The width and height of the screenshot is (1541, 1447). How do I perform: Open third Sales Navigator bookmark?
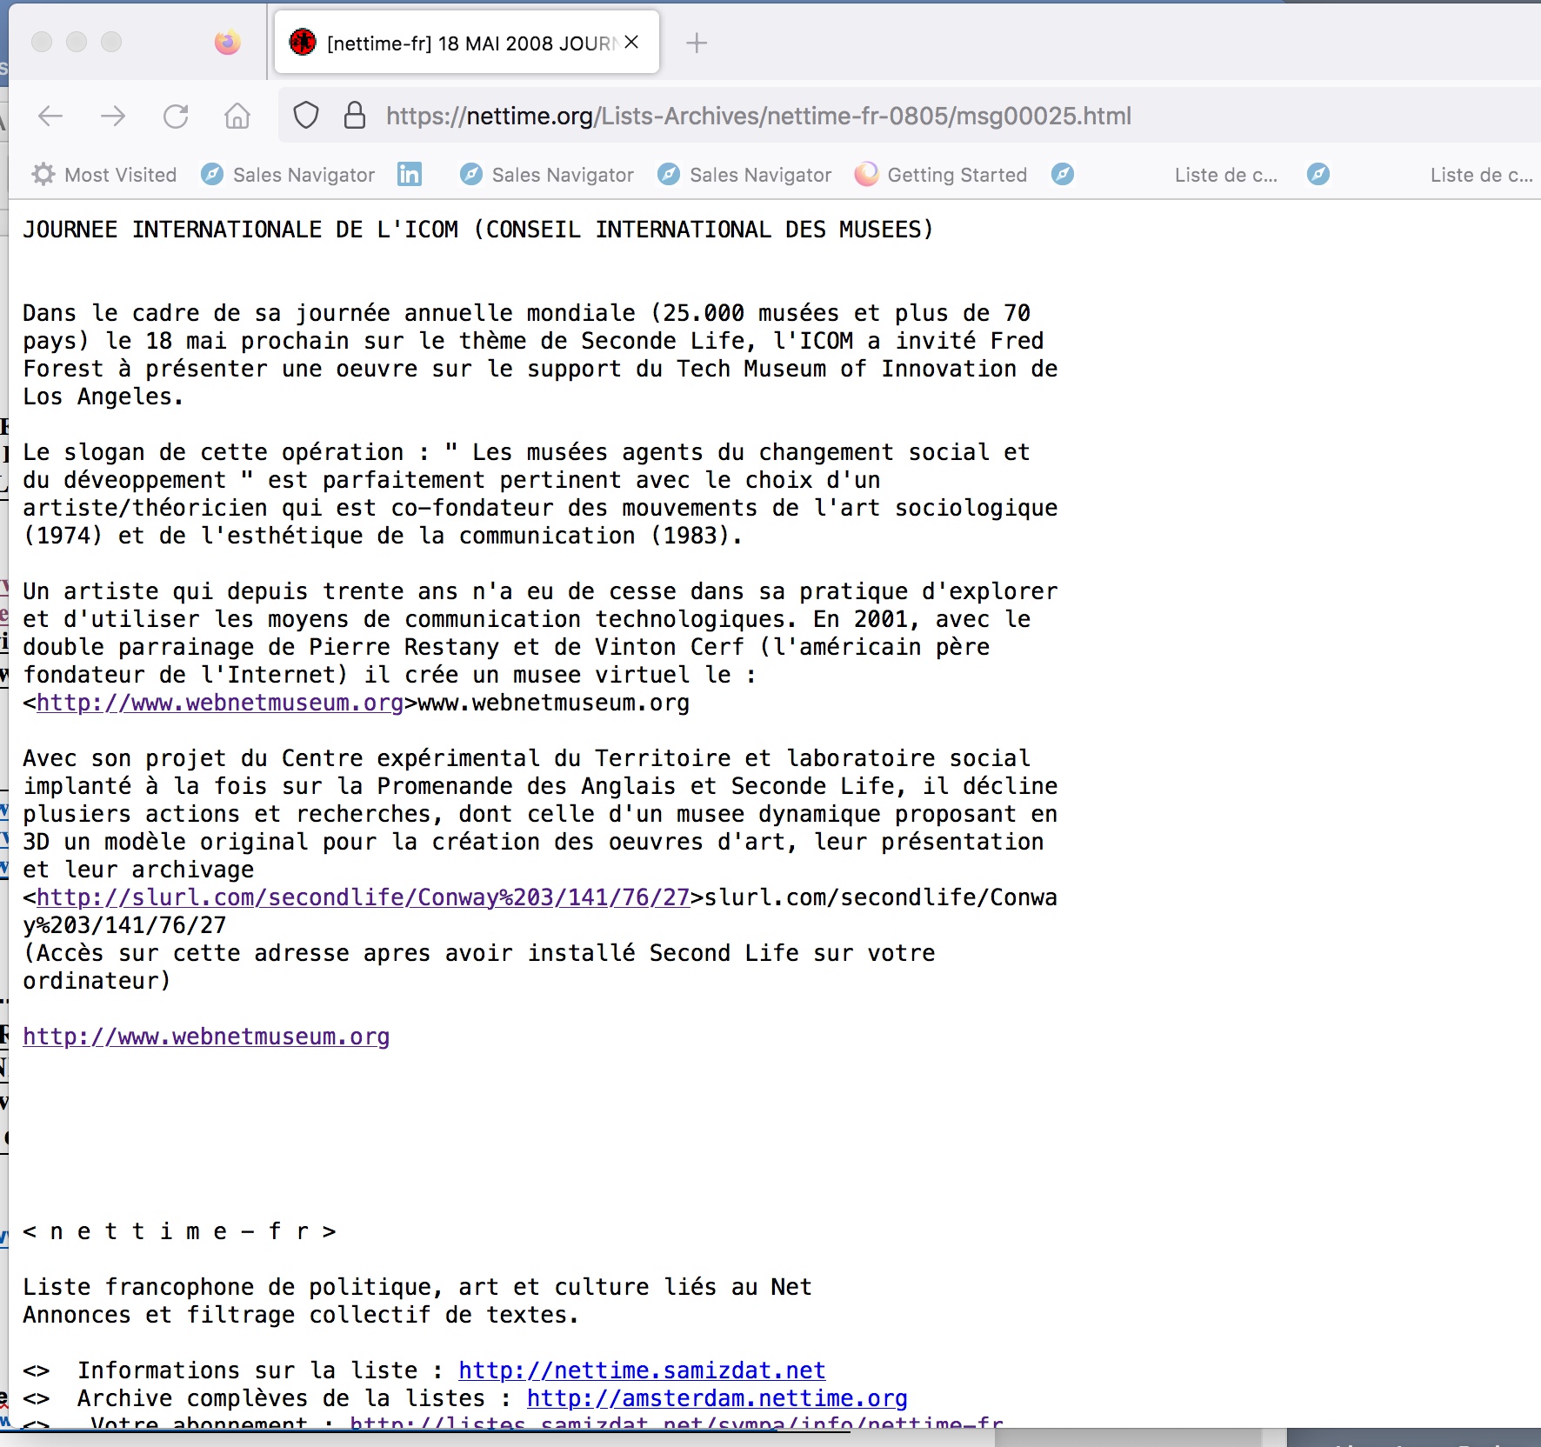click(744, 175)
